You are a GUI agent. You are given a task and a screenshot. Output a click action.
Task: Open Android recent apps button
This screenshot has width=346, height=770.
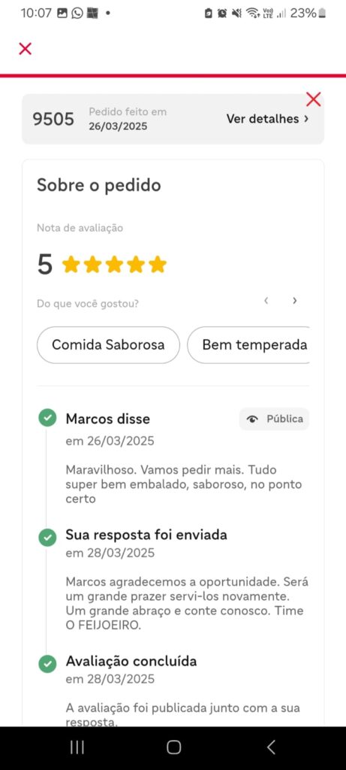pyautogui.click(x=77, y=747)
